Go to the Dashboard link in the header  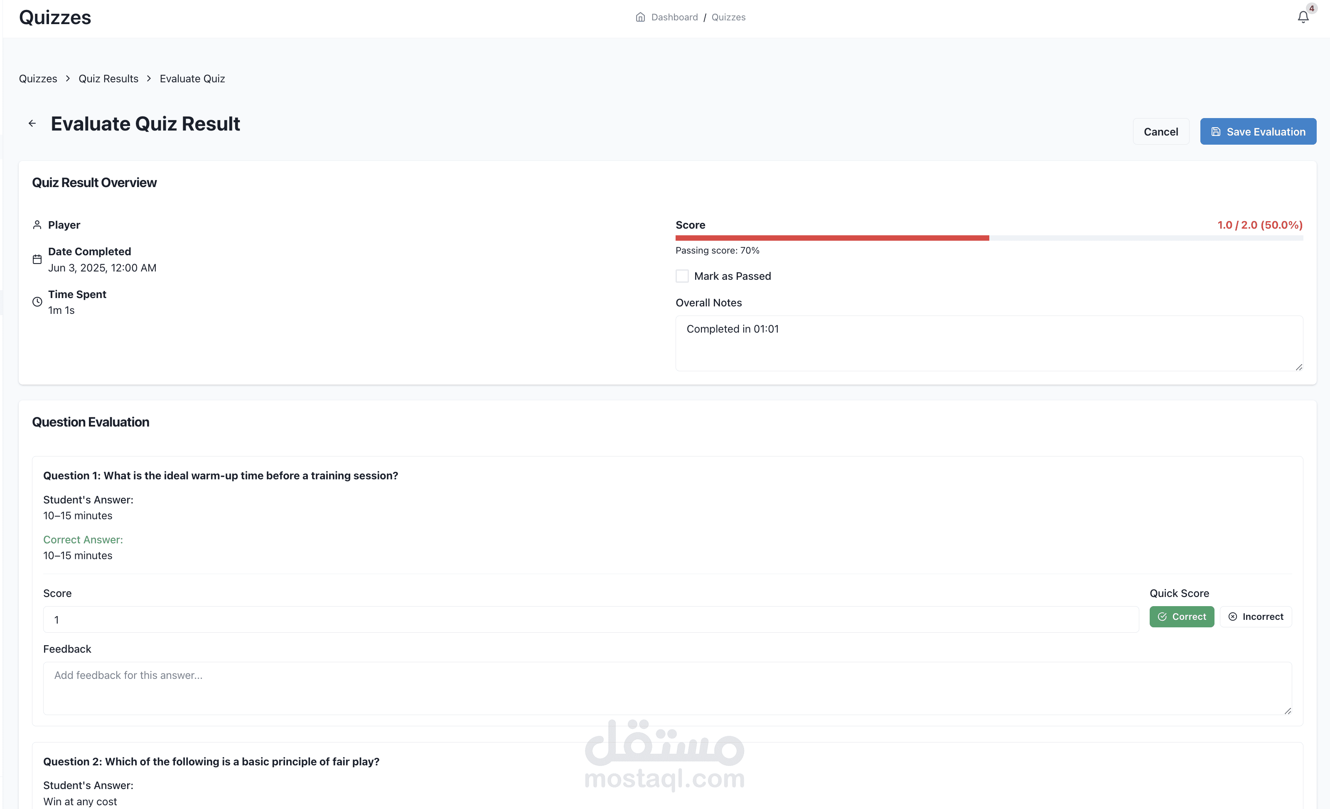675,17
